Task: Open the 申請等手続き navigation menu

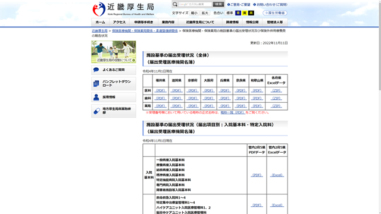Action: pos(143,22)
